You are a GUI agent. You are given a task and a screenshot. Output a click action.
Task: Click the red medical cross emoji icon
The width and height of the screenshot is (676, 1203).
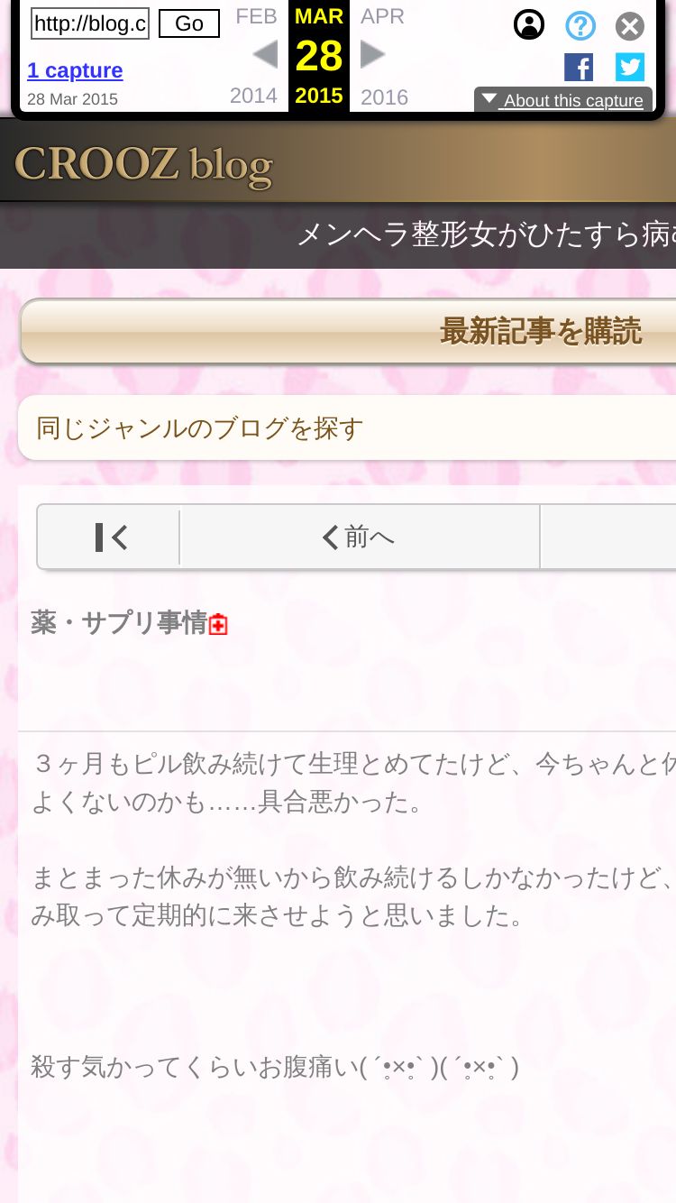pyautogui.click(x=218, y=624)
